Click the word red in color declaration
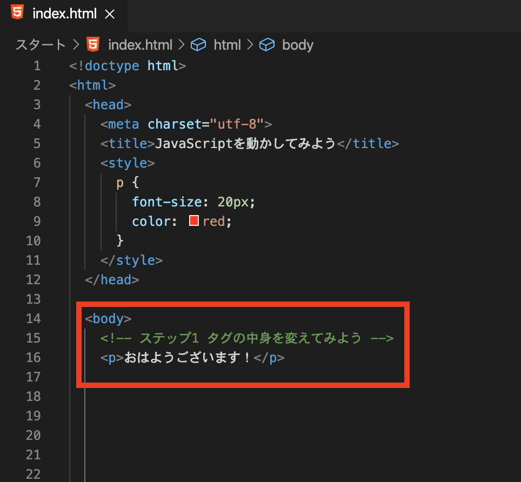This screenshot has height=482, width=521. (x=213, y=222)
